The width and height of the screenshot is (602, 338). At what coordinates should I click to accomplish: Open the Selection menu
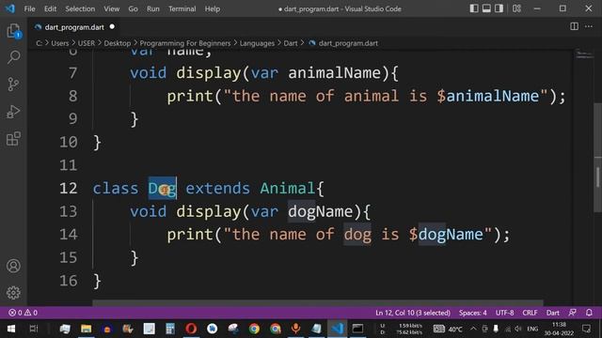pyautogui.click(x=80, y=8)
